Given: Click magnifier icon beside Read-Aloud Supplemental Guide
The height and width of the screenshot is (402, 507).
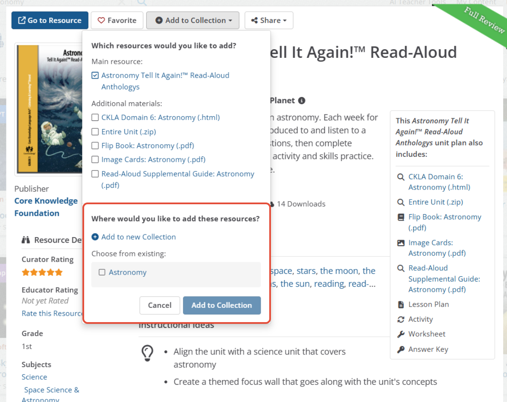Looking at the screenshot, I should point(400,268).
